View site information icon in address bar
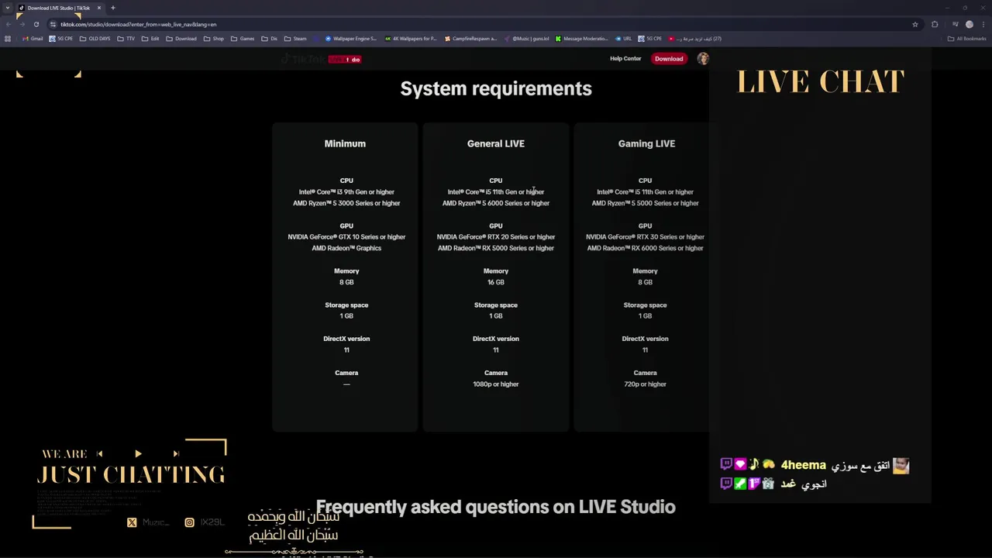Screen dimensions: 992x558 53,24
